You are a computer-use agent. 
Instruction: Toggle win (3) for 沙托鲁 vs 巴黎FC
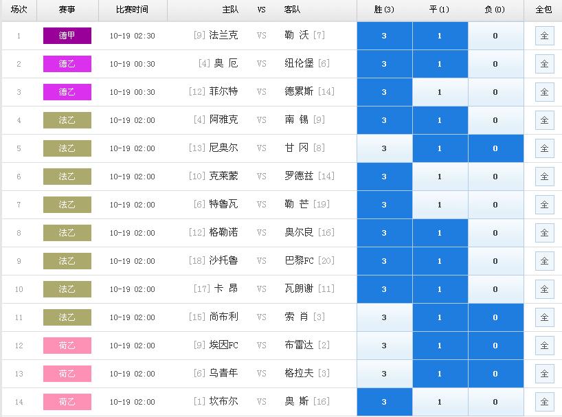pyautogui.click(x=385, y=261)
